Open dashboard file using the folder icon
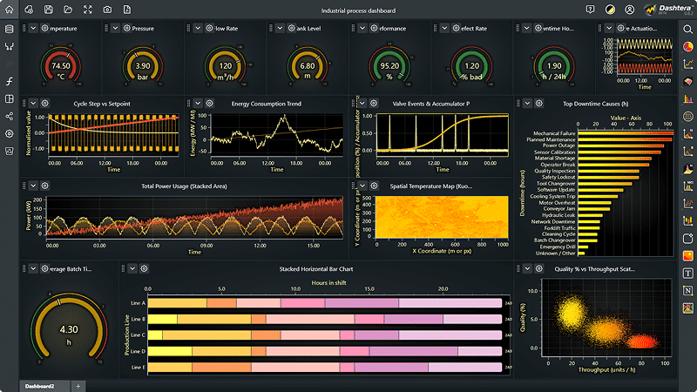Screen dimensions: 697x392 coord(68,10)
